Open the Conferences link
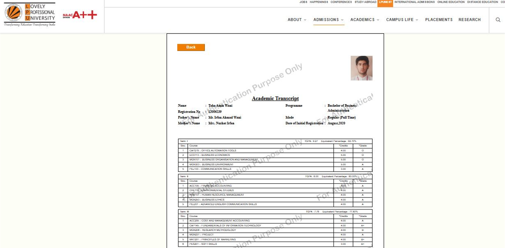Screen dimensions: 505x248 pyautogui.click(x=341, y=2)
